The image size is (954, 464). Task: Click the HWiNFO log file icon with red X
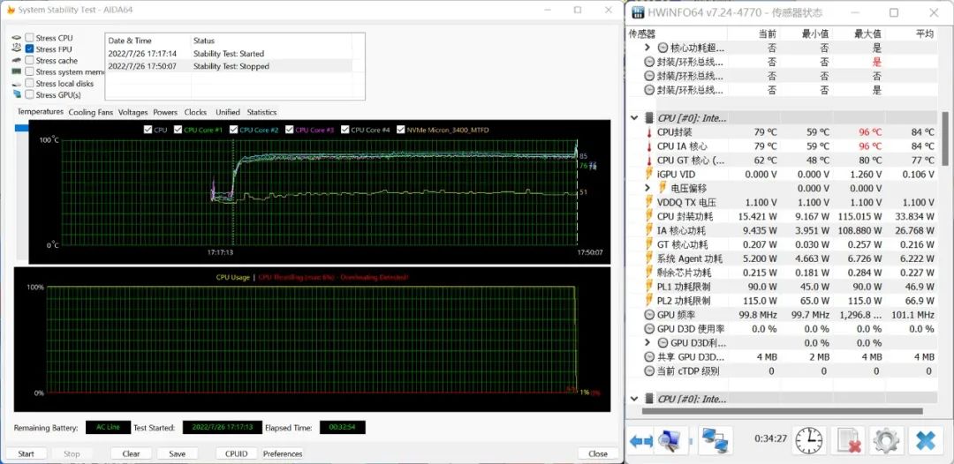848,439
